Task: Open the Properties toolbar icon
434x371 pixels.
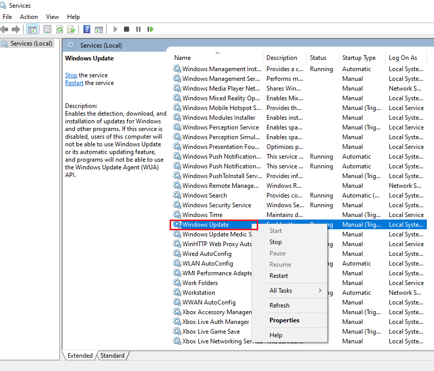Action: pos(48,29)
